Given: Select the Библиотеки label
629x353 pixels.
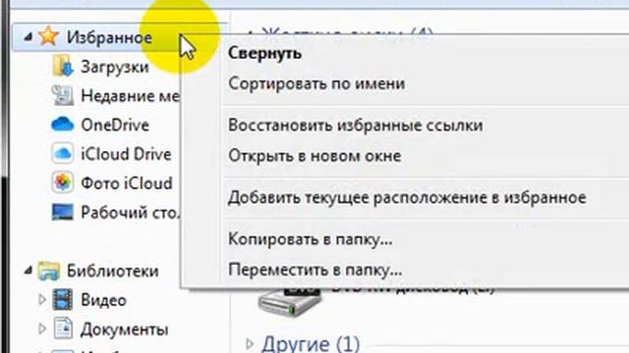Looking at the screenshot, I should click(113, 272).
